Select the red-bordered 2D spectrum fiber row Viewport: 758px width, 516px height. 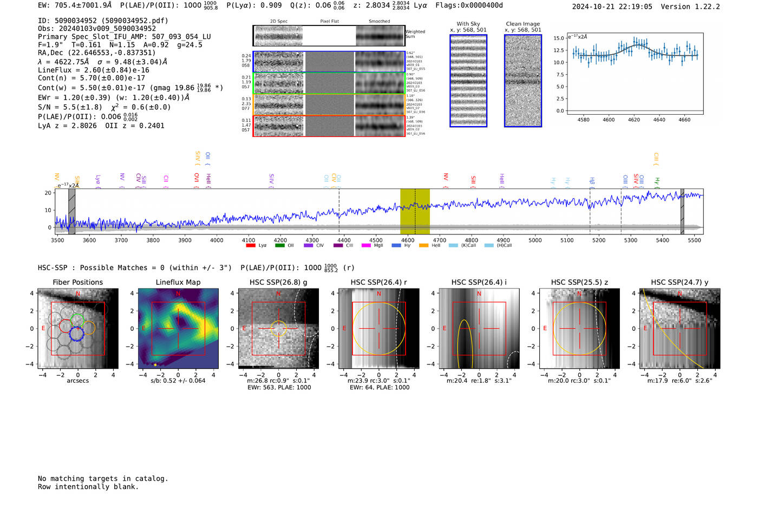pyautogui.click(x=329, y=126)
